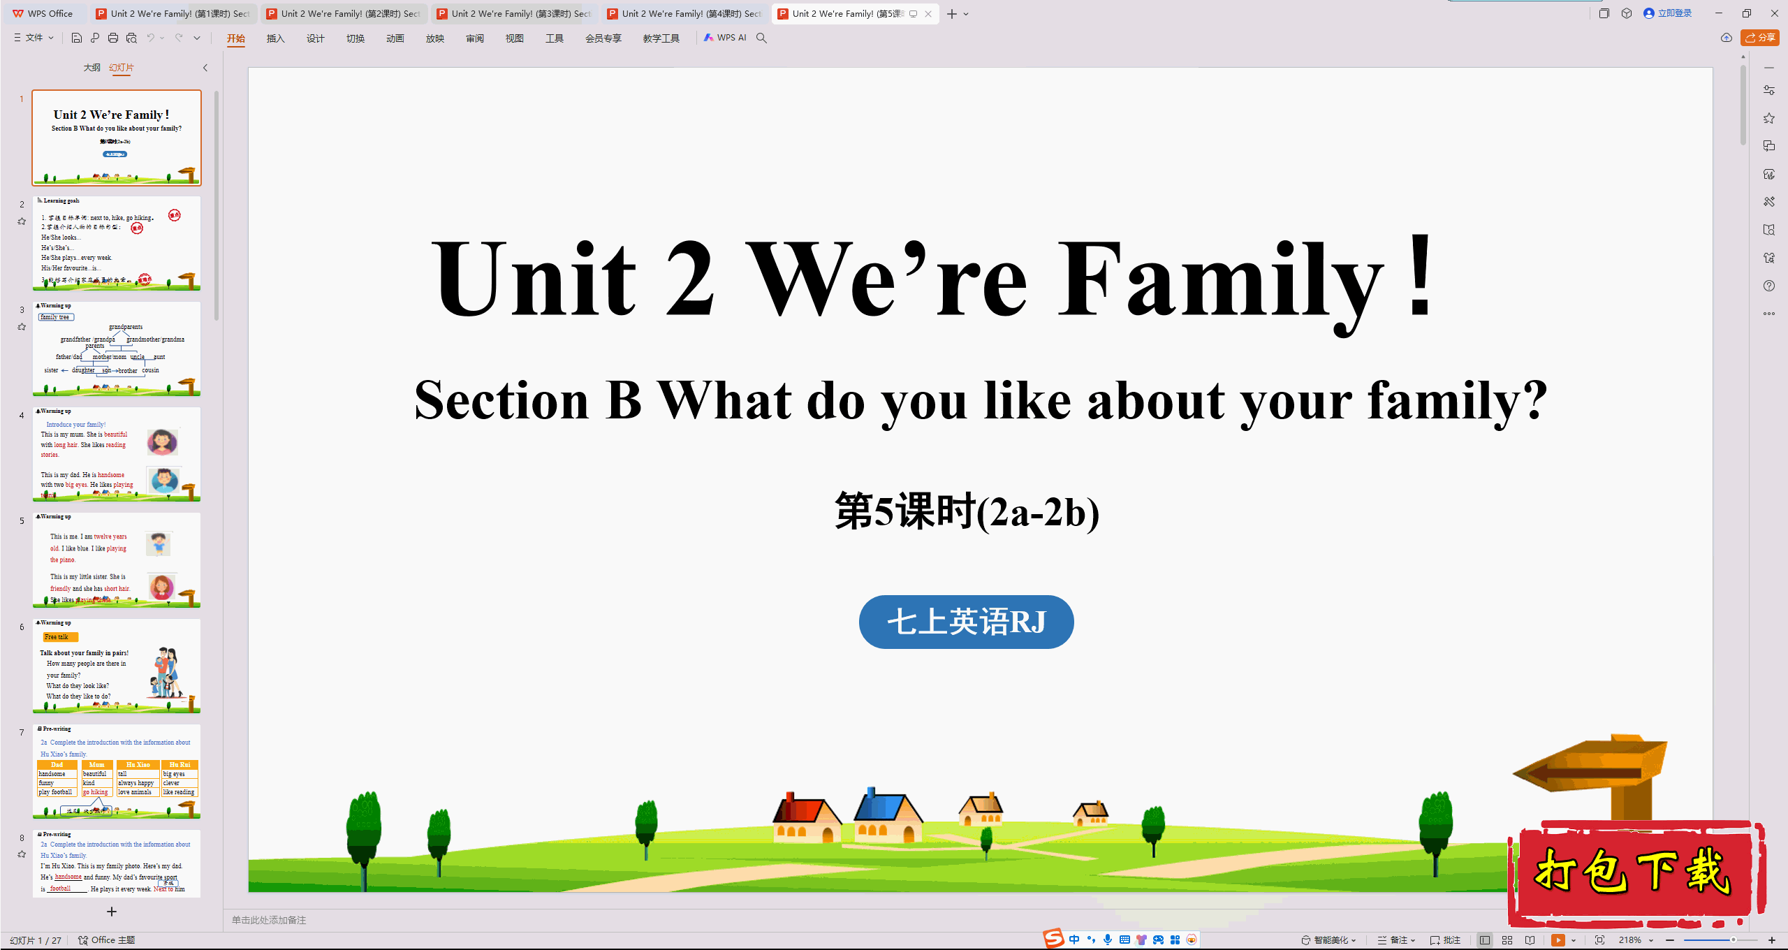Start slideshow with orange play button
Image resolution: width=1788 pixels, height=950 pixels.
pyautogui.click(x=1558, y=940)
